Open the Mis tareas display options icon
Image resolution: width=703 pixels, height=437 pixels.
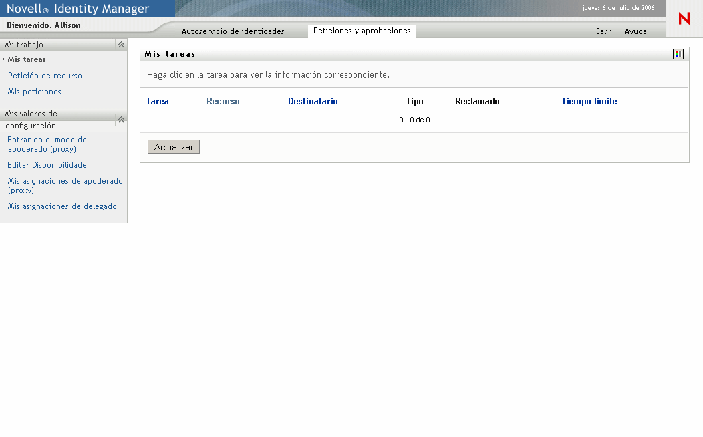[x=678, y=54]
